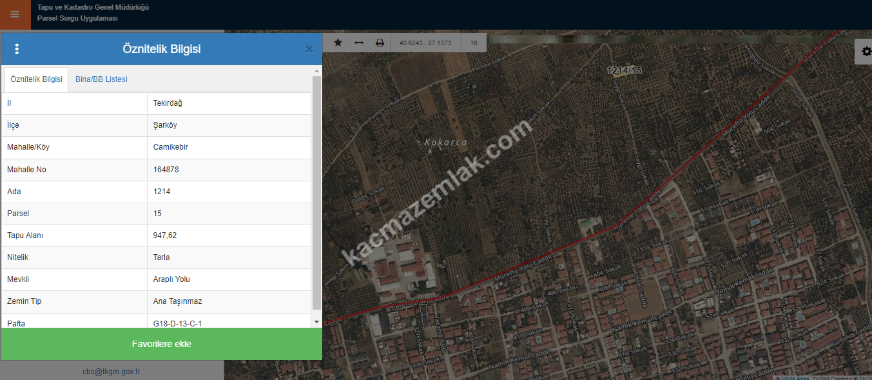Click the scrollbar up arrow in panel

point(316,71)
